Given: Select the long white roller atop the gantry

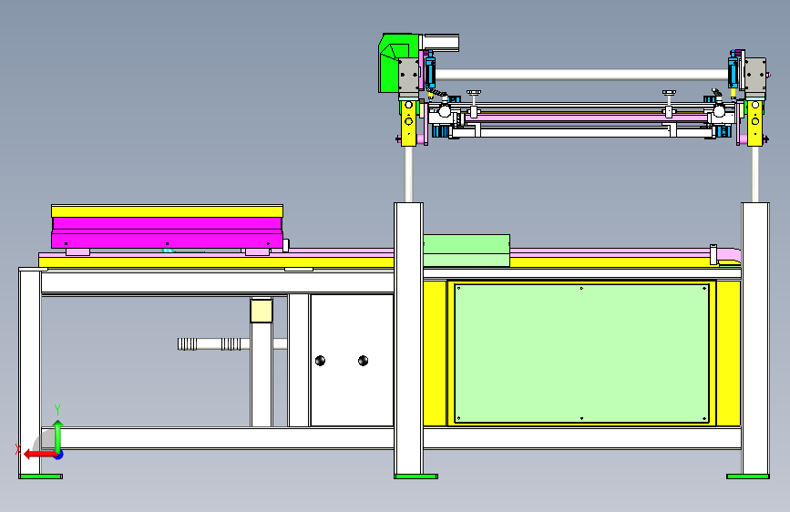Looking at the screenshot, I should pos(581,75).
